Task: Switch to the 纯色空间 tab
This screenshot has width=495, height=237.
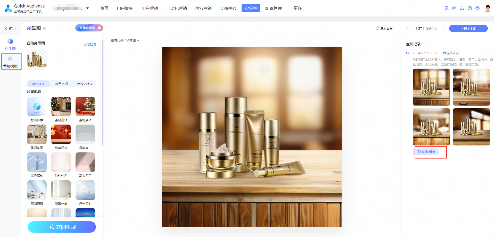Action: pyautogui.click(x=62, y=84)
